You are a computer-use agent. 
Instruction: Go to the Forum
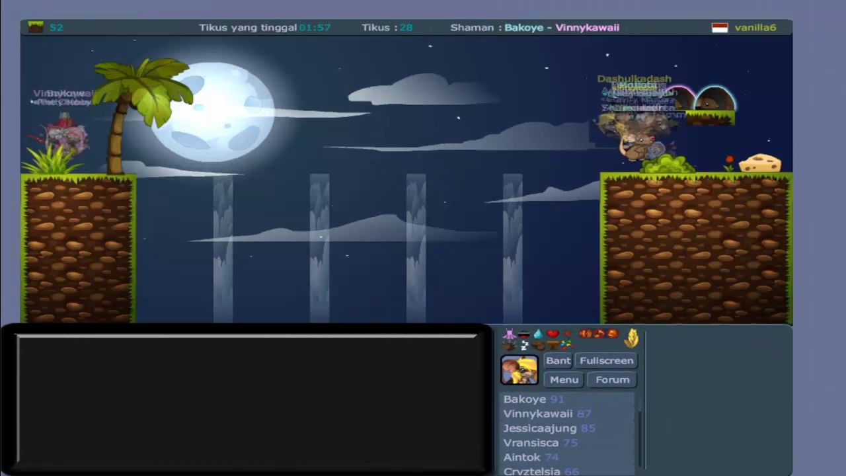[x=613, y=379]
